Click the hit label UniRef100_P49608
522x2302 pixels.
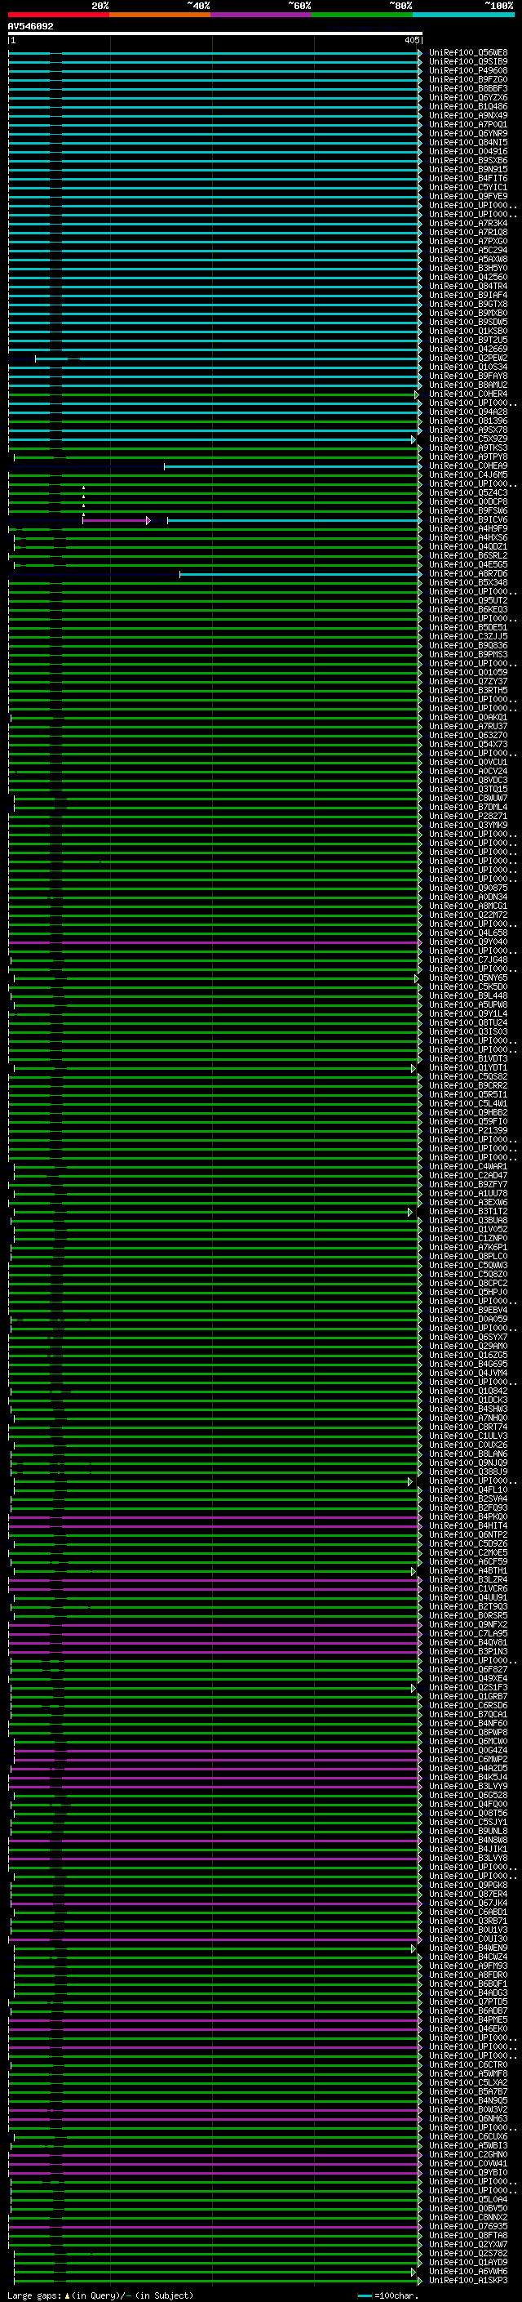pyautogui.click(x=468, y=70)
